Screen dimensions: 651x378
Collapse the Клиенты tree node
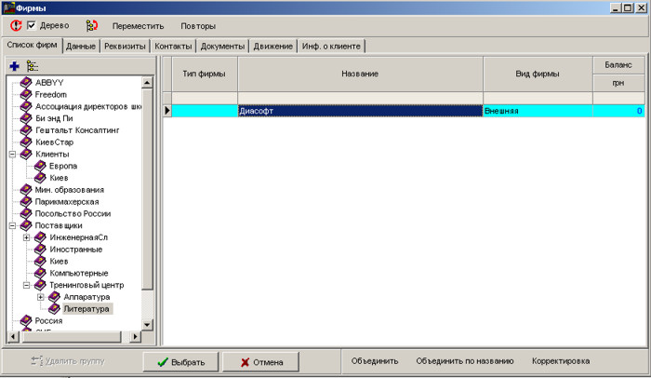pyautogui.click(x=13, y=154)
